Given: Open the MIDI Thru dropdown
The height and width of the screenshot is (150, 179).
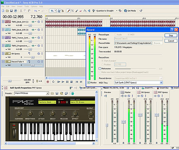Looking at the screenshot, I should tap(161, 83).
